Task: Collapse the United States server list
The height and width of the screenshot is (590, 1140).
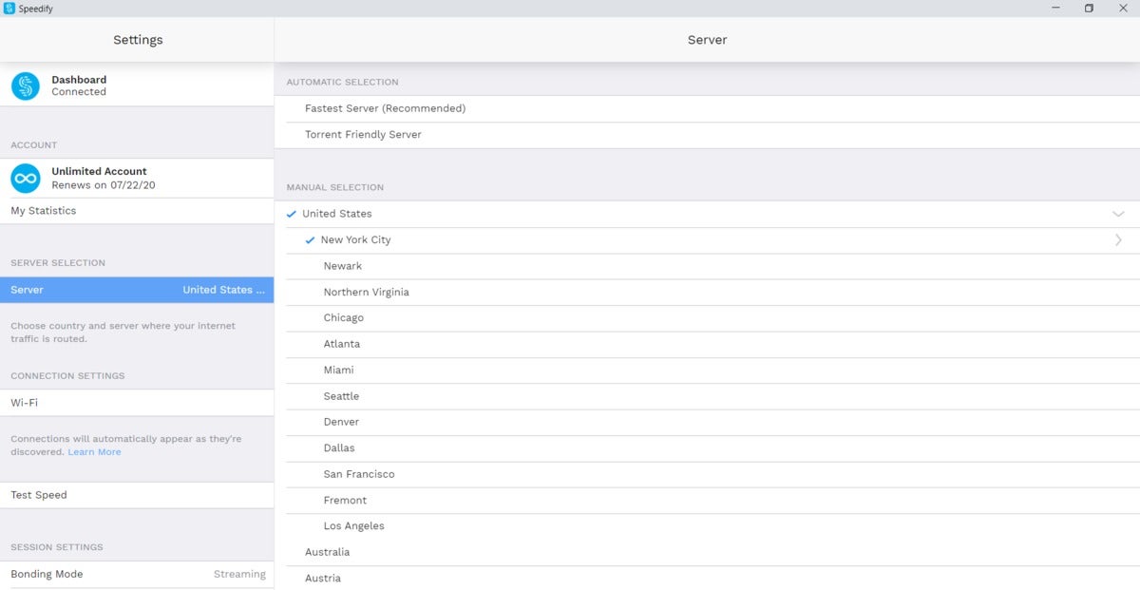Action: coord(1118,214)
